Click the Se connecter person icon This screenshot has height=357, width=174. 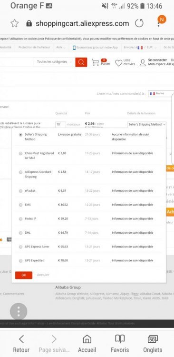pyautogui.click(x=143, y=63)
